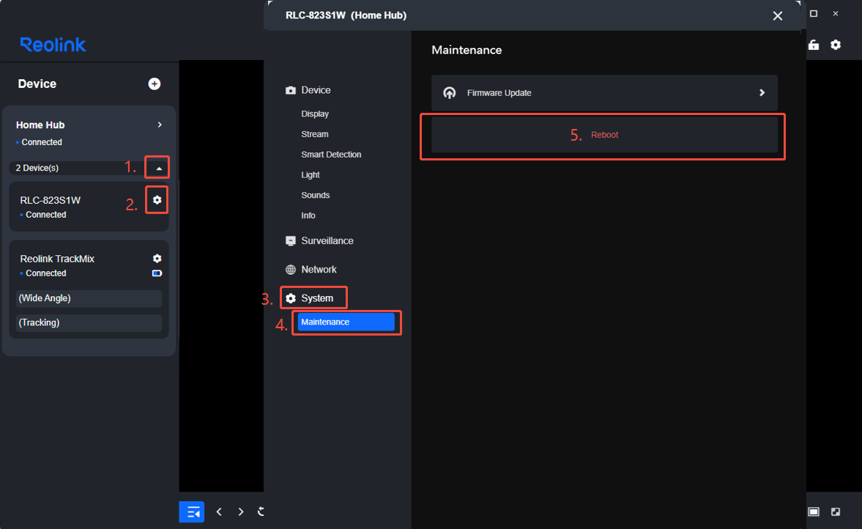The image size is (862, 529).
Task: Click the single view layout icon
Action: (x=814, y=512)
